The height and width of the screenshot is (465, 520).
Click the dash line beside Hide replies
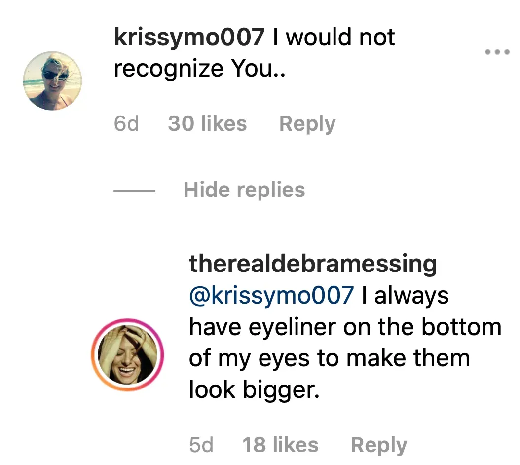pos(135,190)
